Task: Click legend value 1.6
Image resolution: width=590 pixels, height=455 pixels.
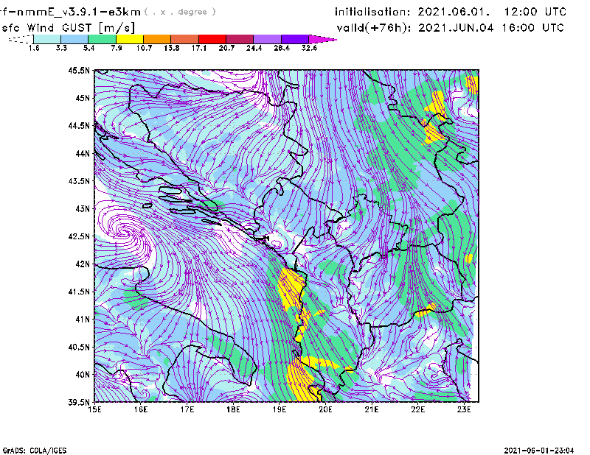Action: pyautogui.click(x=34, y=48)
